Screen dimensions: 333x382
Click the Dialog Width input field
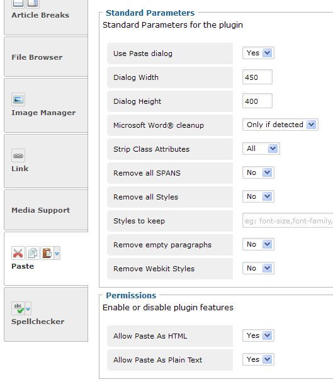(x=257, y=77)
